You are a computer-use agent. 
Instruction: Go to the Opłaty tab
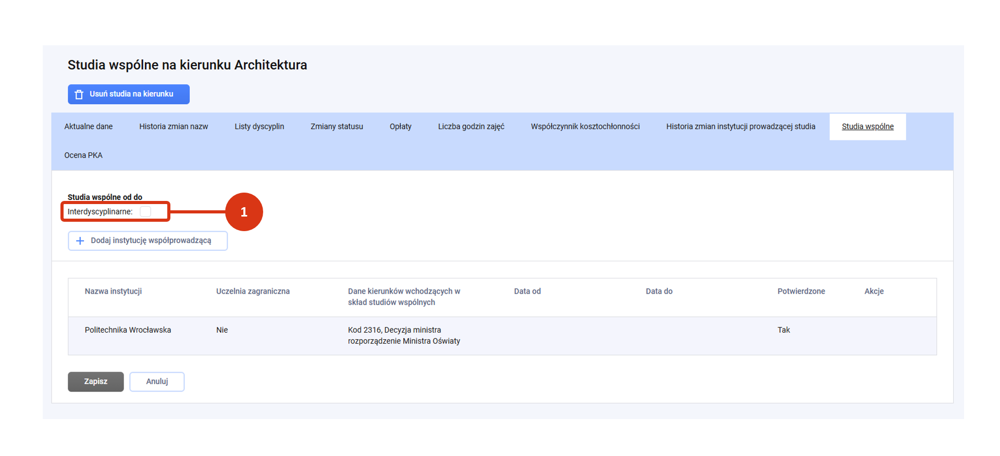[x=401, y=126]
